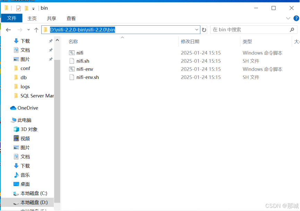The width and height of the screenshot is (300, 211).
Task: Select the nifi-env.sh file
Action: pos(88,77)
